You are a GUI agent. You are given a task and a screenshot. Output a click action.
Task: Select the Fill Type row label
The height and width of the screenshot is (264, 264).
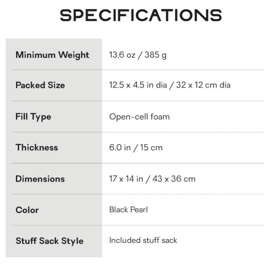click(33, 117)
